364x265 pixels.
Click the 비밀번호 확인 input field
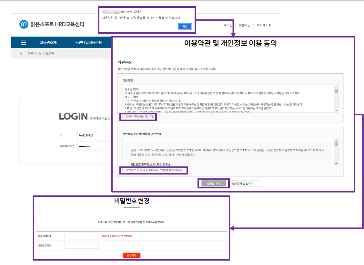tap(81, 246)
